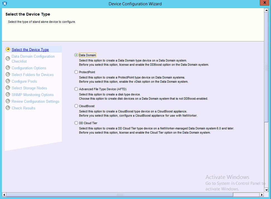The image size is (271, 199).
Task: Click the step bullet icon beside Configure Pools
Action: pos(8,81)
